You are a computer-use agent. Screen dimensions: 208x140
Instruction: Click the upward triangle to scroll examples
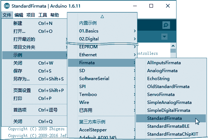pos(102,17)
